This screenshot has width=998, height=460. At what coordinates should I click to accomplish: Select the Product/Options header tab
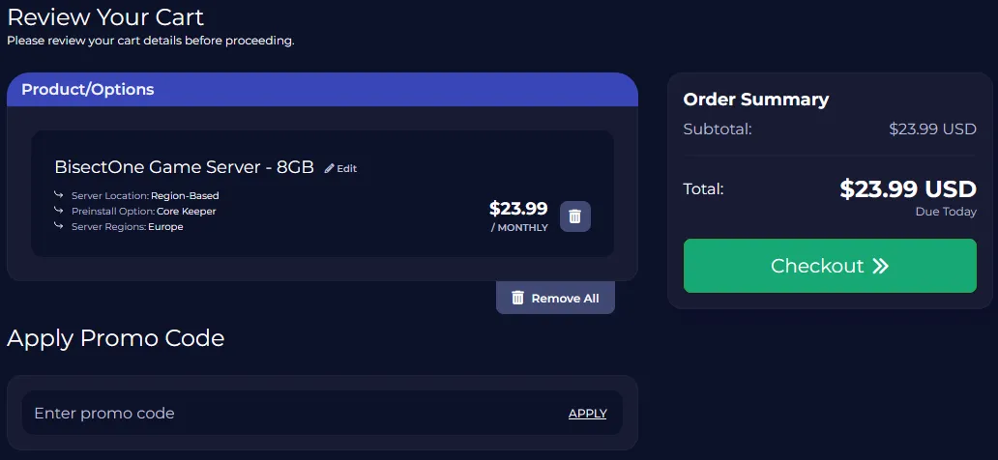(x=88, y=90)
